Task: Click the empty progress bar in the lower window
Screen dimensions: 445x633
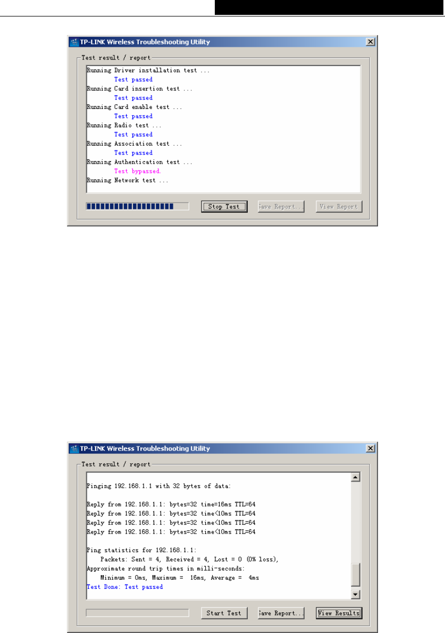Action: pos(137,613)
